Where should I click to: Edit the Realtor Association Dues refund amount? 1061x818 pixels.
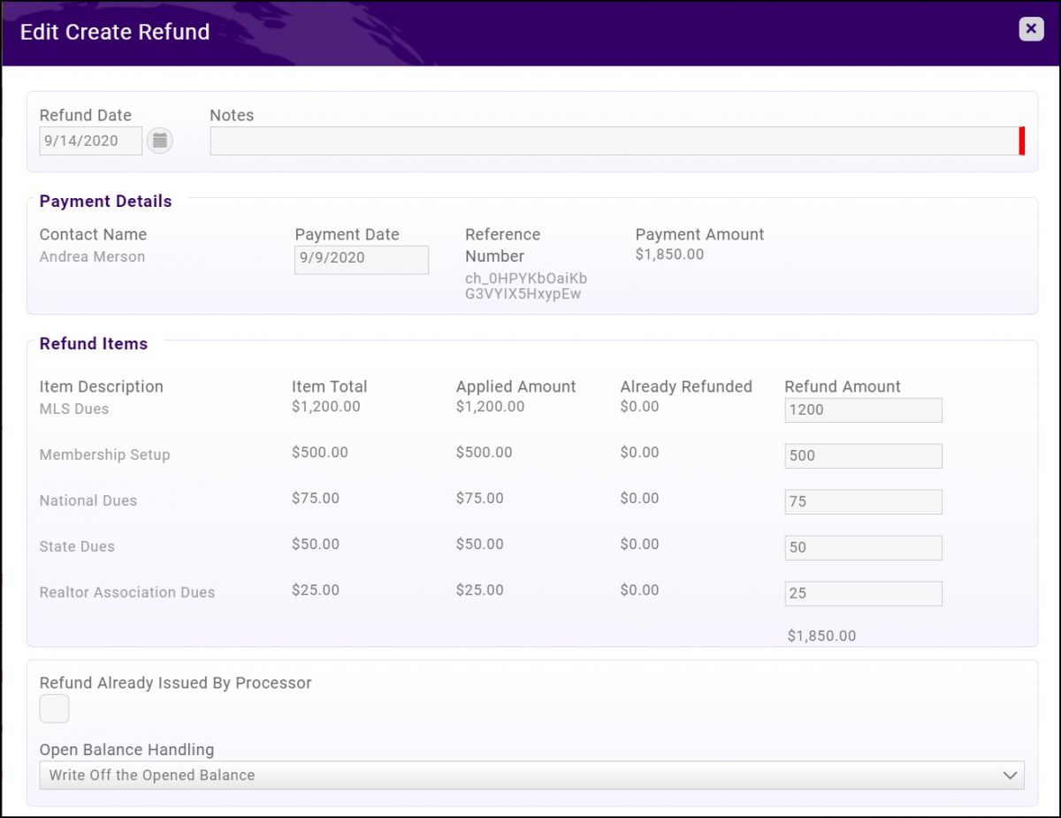tap(862, 593)
